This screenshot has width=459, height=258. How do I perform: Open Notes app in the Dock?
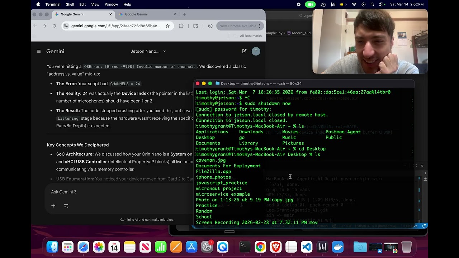(x=129, y=247)
